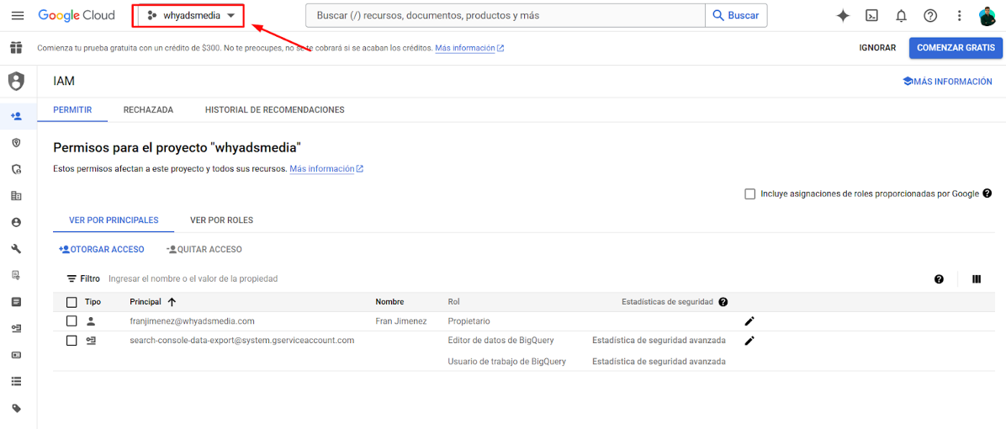Edit principal franjimenez@whyadsmedia.com pencil icon
Screen dimensions: 1006x429
749,321
